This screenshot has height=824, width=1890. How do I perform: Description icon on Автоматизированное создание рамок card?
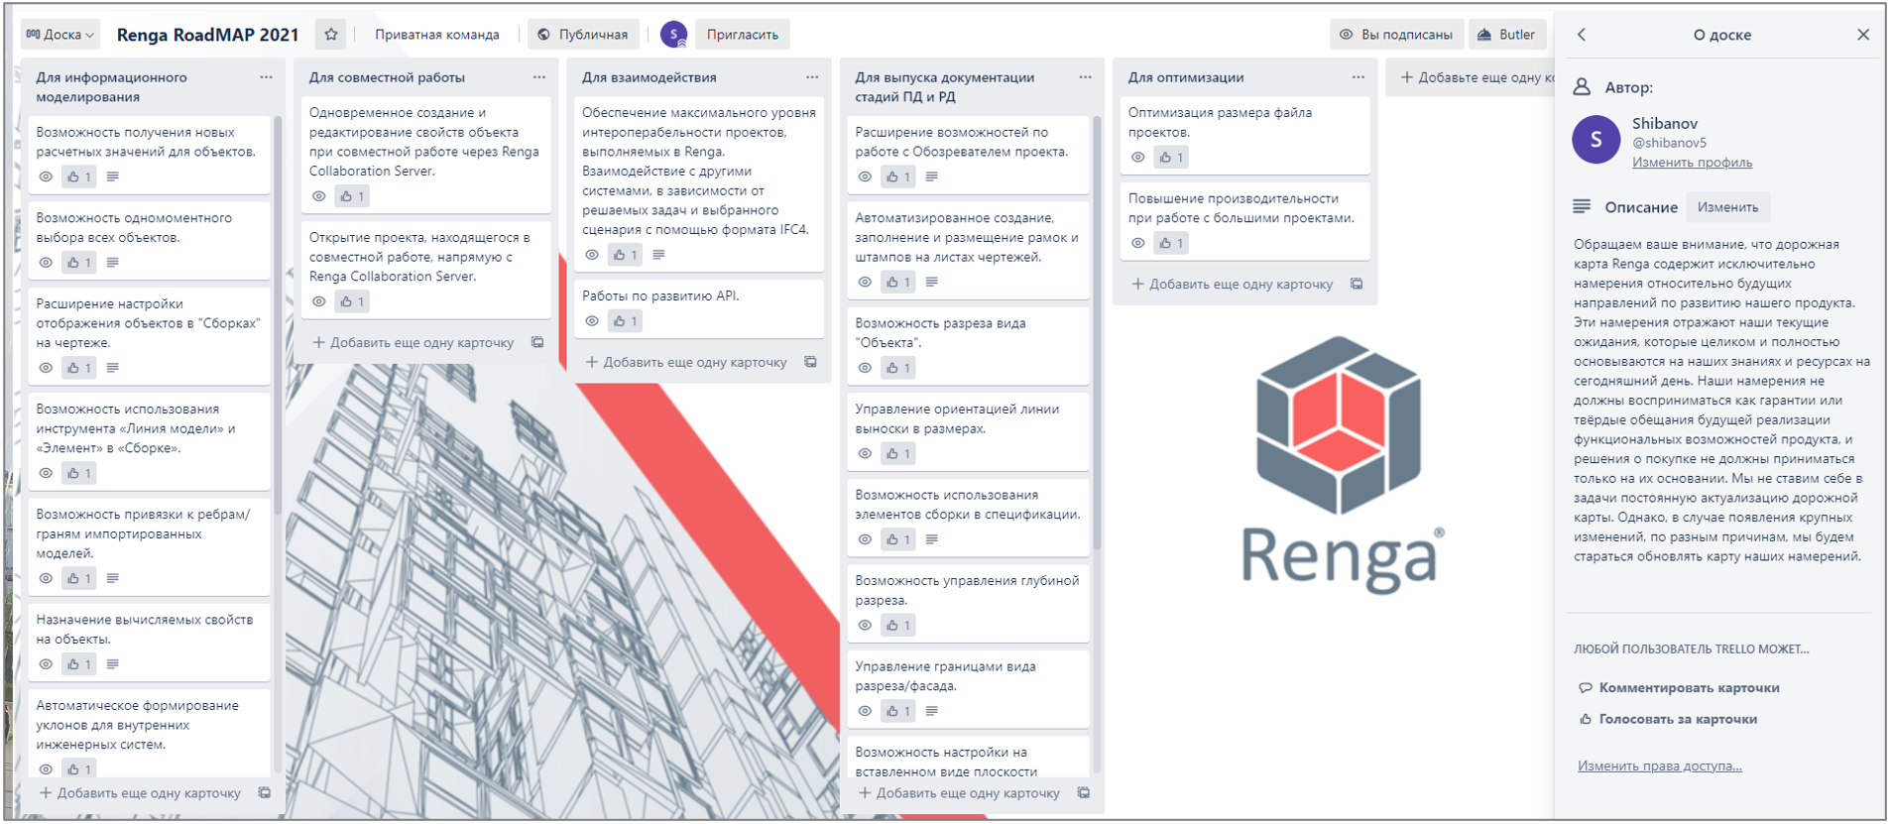931,282
